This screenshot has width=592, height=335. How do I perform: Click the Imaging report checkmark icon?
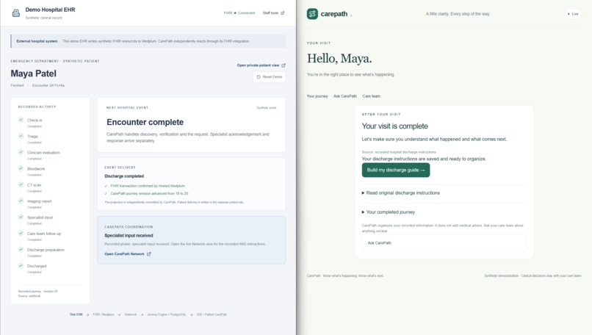coord(21,201)
